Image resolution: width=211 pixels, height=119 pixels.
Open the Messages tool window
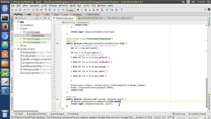(57, 114)
